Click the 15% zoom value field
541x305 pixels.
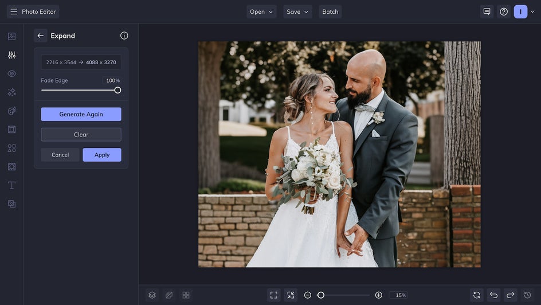pos(399,295)
